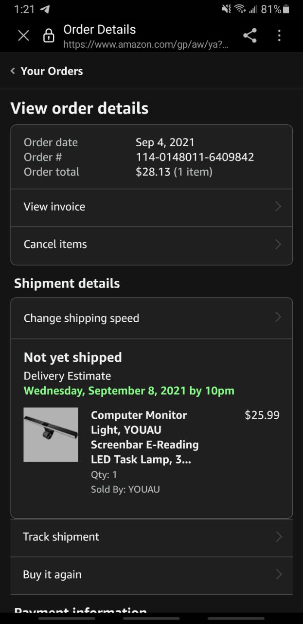Tap chevron on Change shipping speed row
The width and height of the screenshot is (303, 624).
pos(278,317)
